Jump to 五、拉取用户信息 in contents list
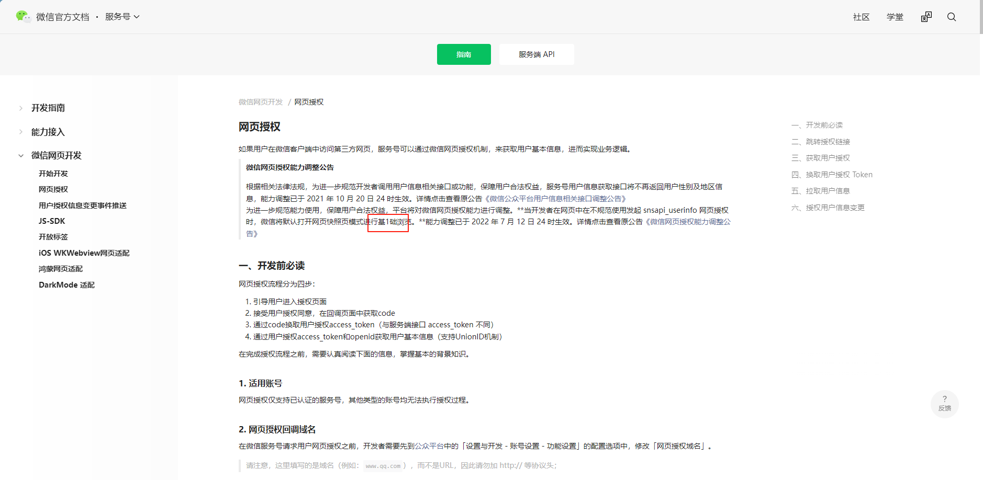Screen dimensions: 983x480 coord(821,191)
